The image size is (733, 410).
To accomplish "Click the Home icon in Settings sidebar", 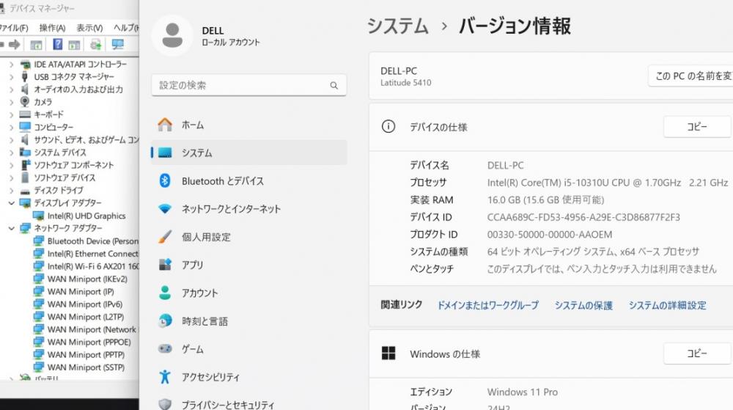I will click(x=164, y=125).
